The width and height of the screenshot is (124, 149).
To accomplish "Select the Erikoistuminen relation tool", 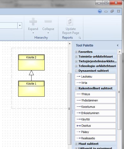I will point(95,113).
